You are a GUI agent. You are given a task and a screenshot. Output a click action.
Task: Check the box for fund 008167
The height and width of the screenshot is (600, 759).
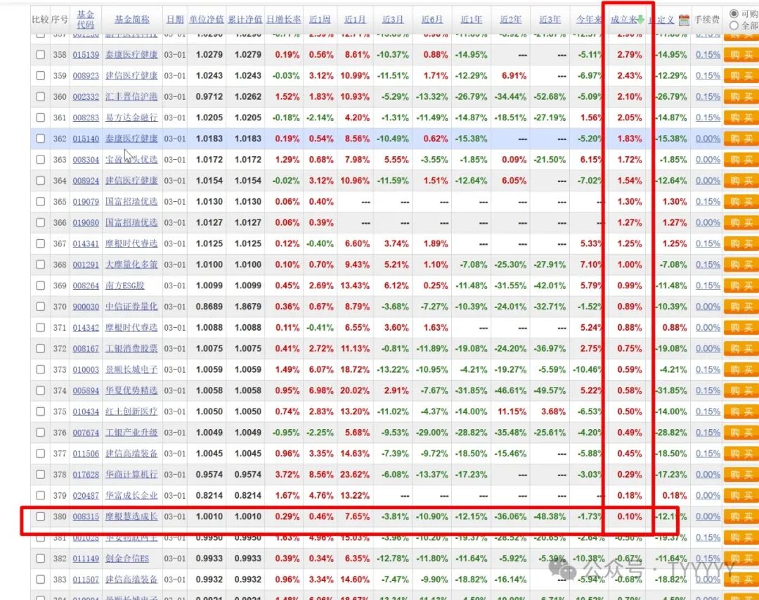coord(41,348)
